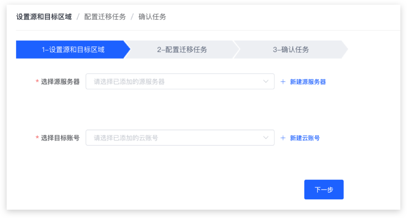The image size is (407, 218).
Task: Select step 1-设置源和目标区域
Action: coord(73,50)
